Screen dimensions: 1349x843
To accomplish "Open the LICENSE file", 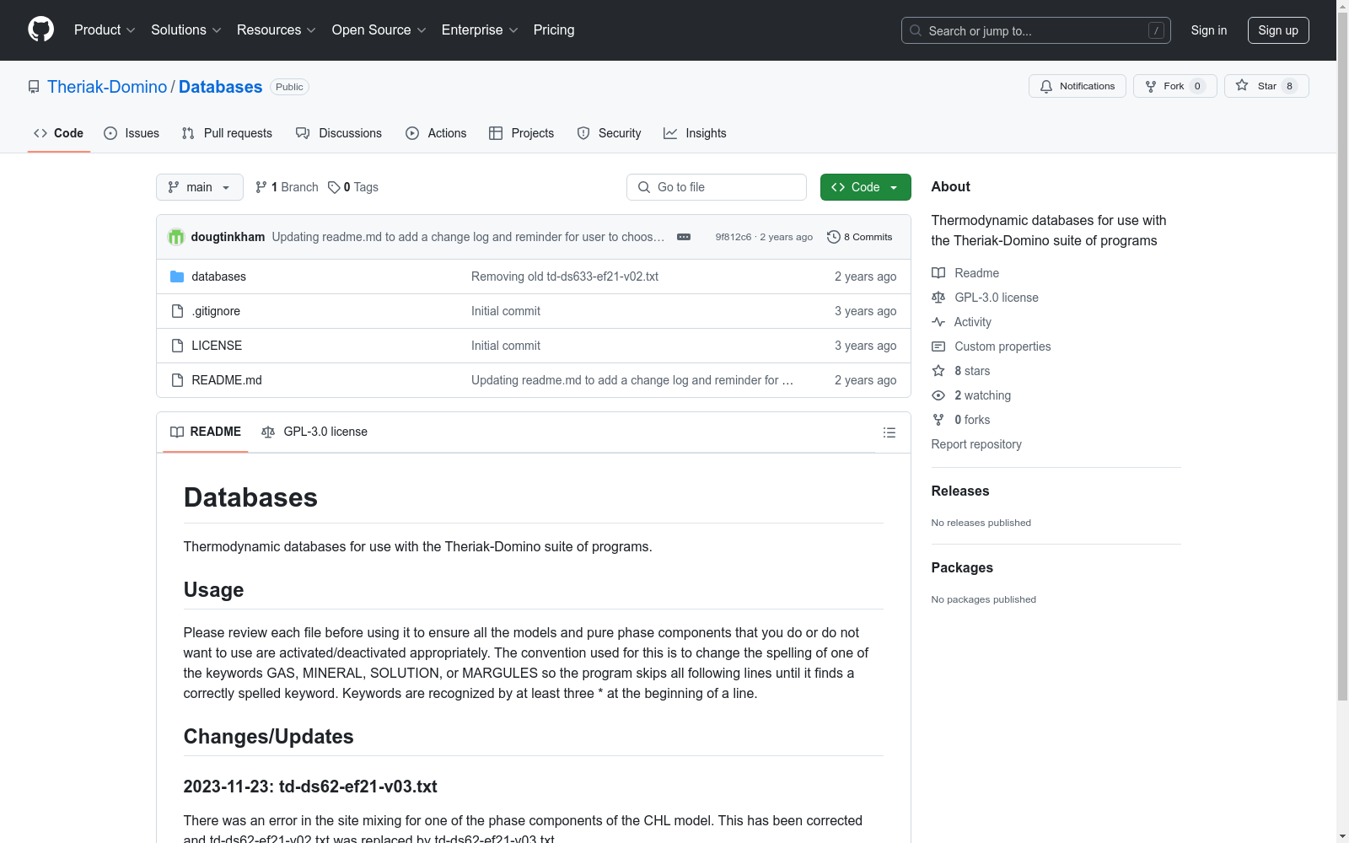I will click(217, 346).
